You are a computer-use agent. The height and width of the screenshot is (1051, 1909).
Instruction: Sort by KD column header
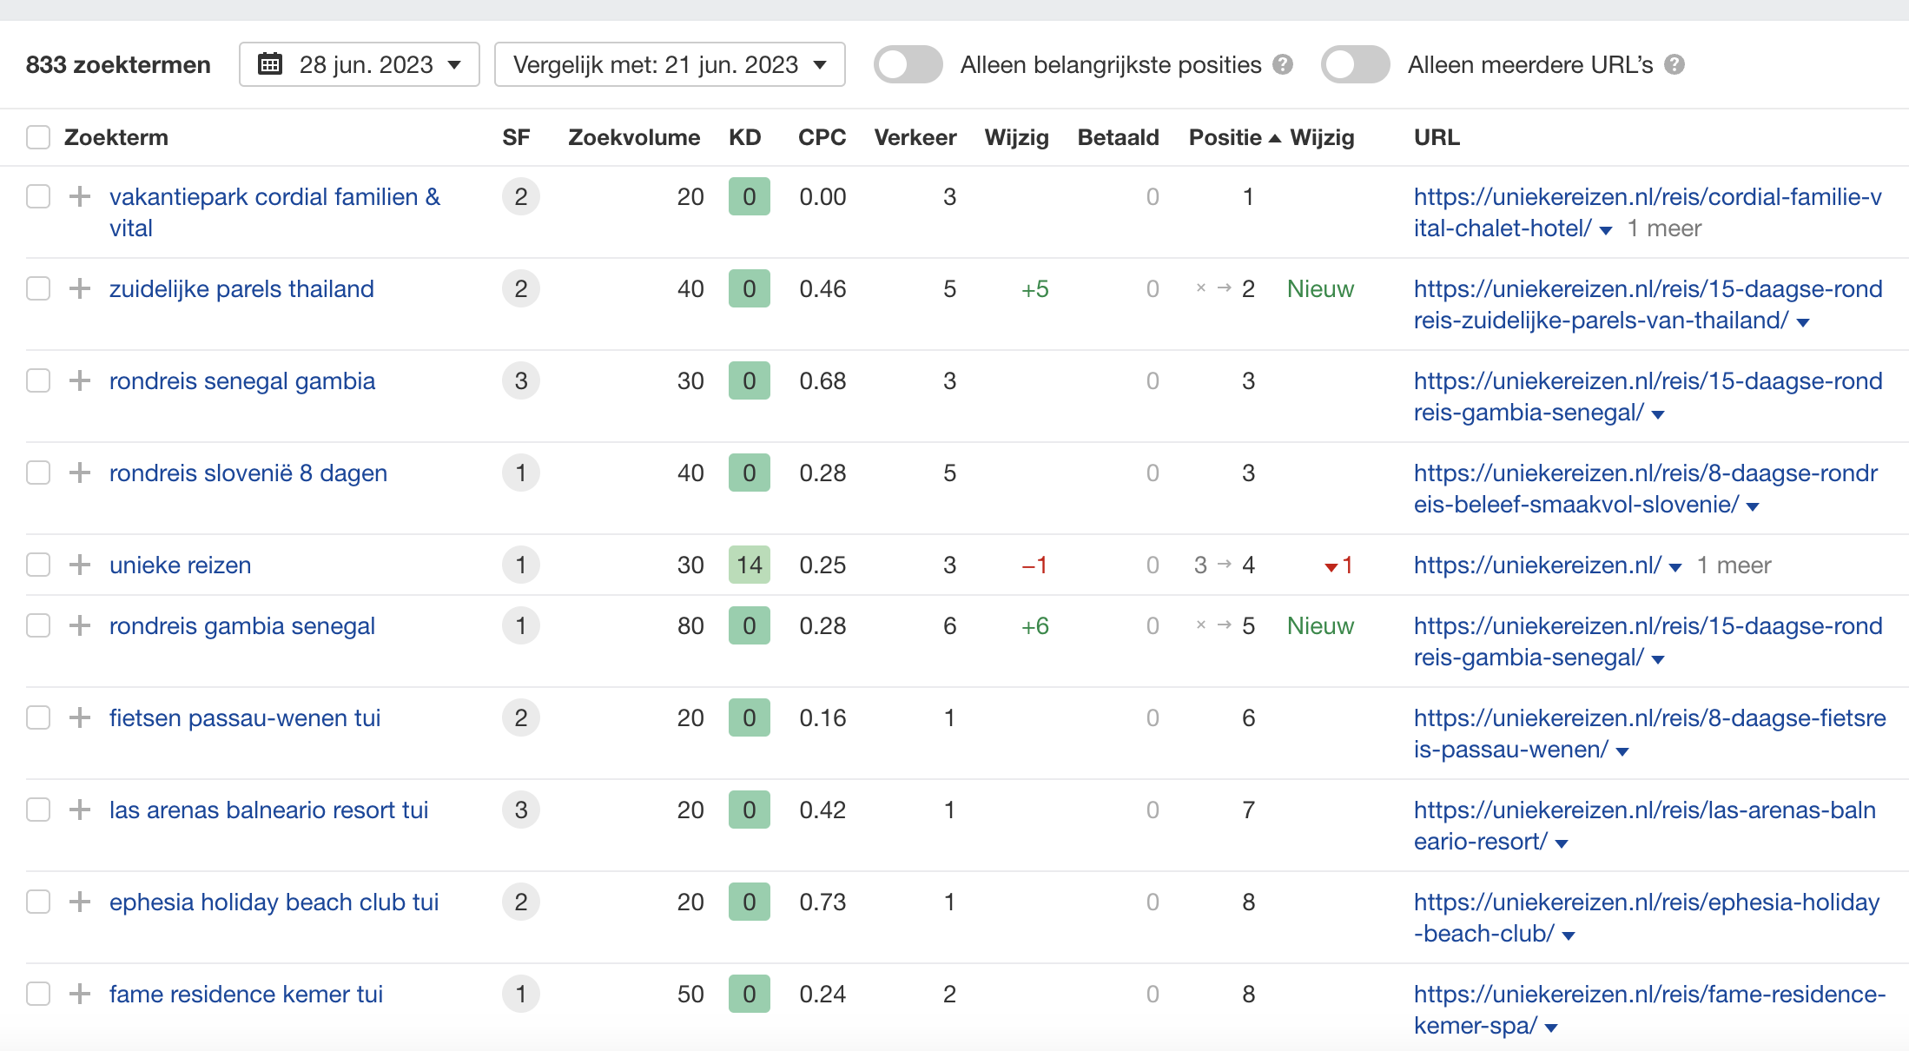745,137
